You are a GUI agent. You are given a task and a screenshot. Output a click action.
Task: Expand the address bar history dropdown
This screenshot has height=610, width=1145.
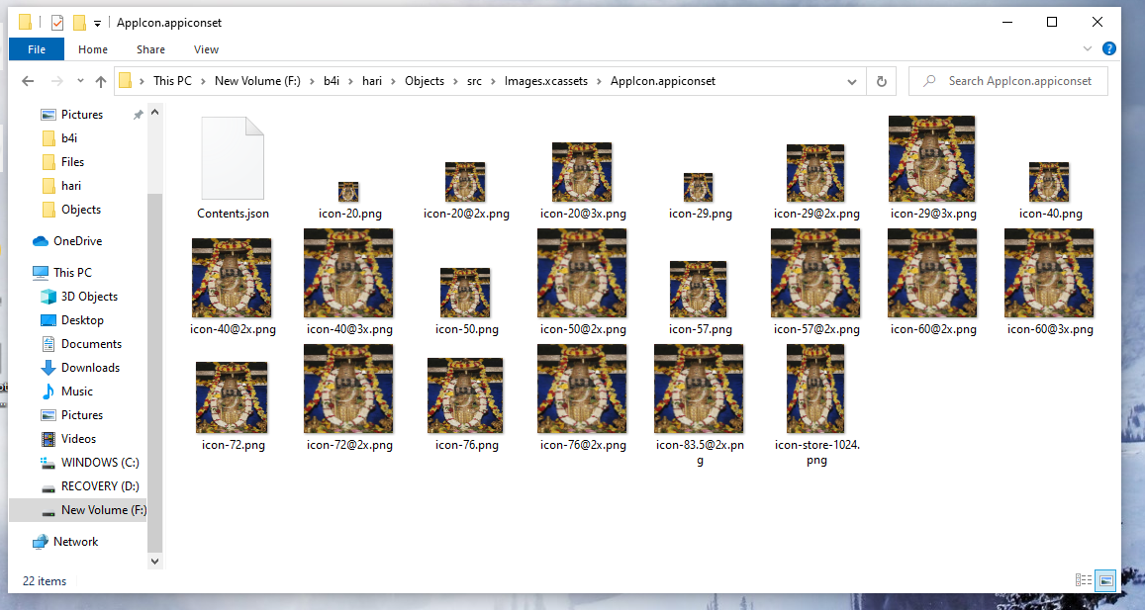(851, 81)
